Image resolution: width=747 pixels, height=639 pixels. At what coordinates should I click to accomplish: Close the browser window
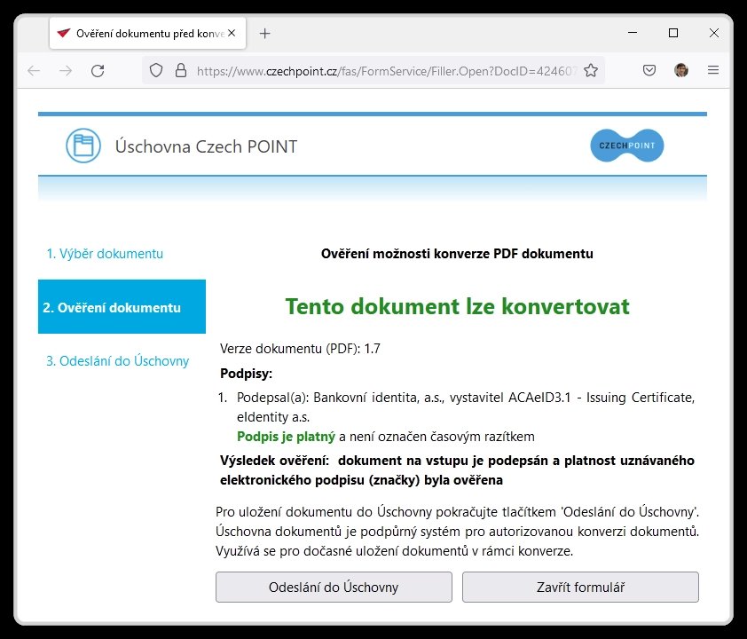click(713, 33)
